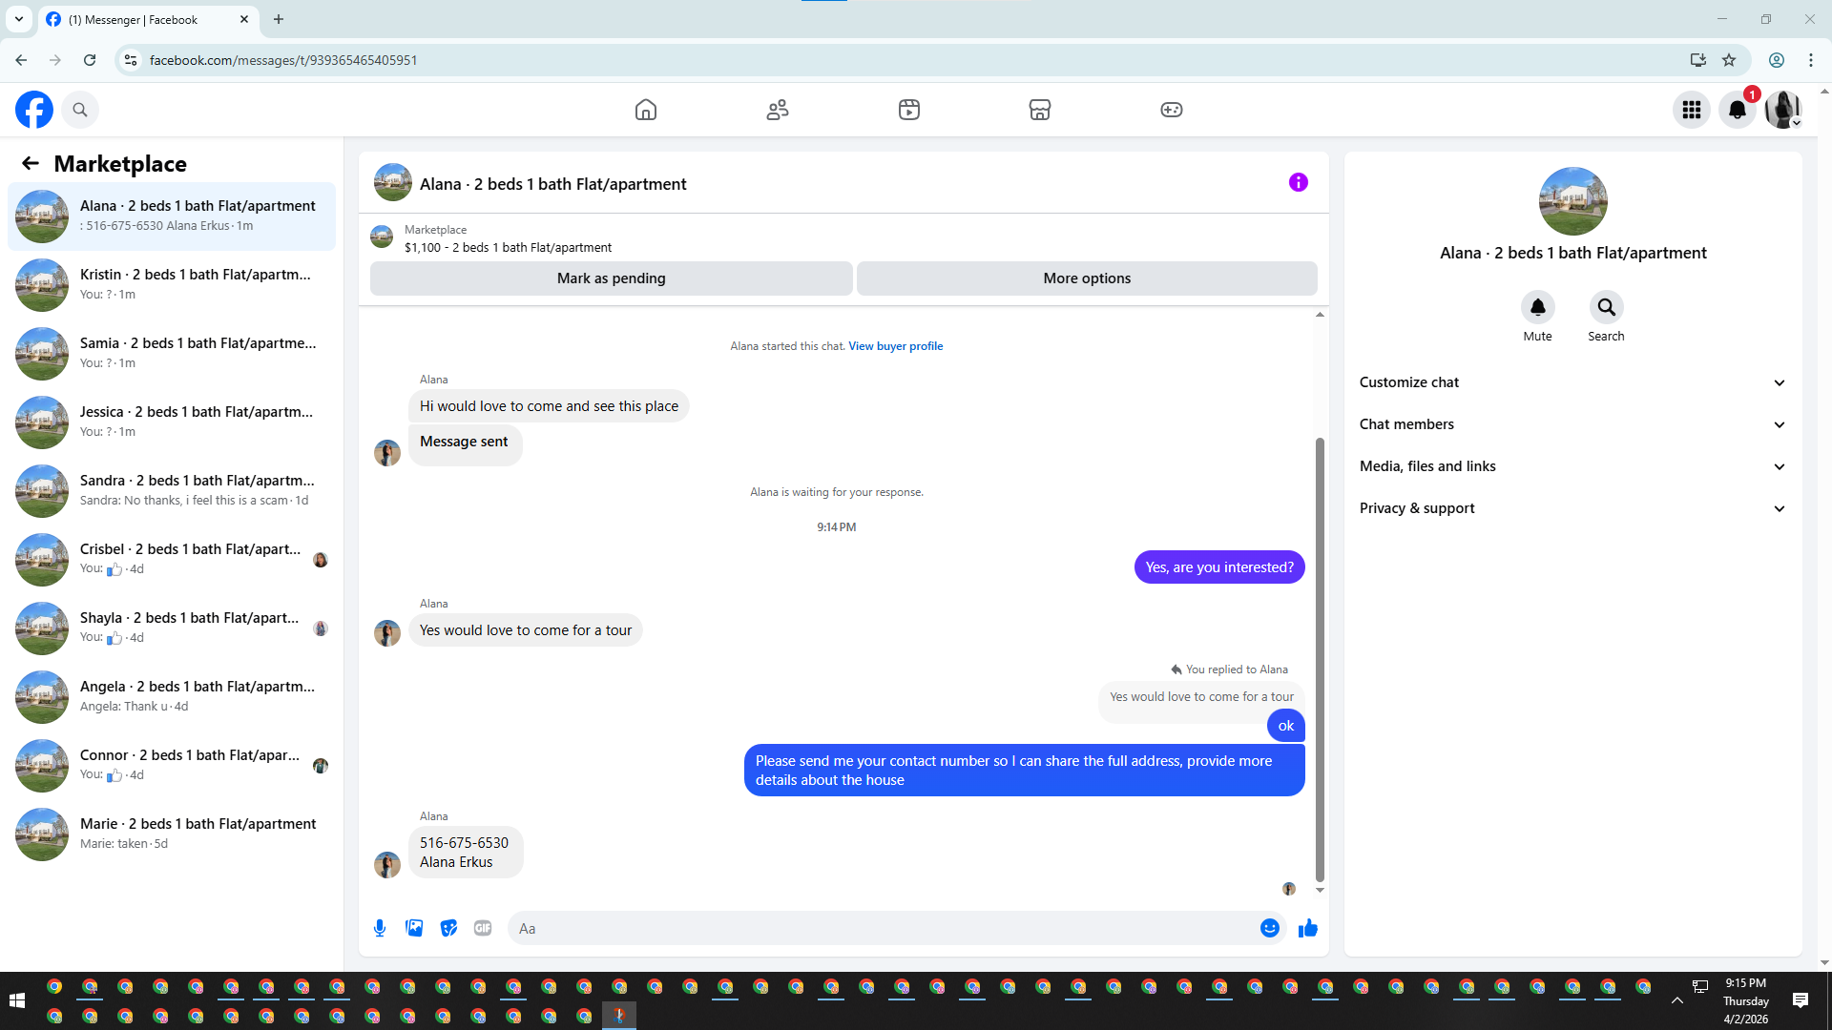Expand the Privacy & support section
Image resolution: width=1832 pixels, height=1030 pixels.
(x=1573, y=508)
